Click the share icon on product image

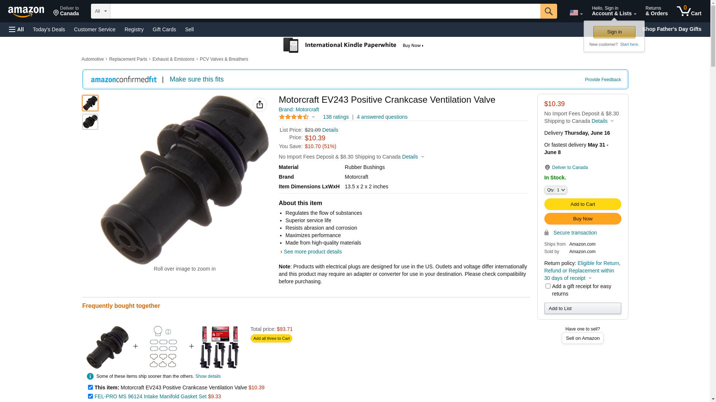(x=260, y=105)
